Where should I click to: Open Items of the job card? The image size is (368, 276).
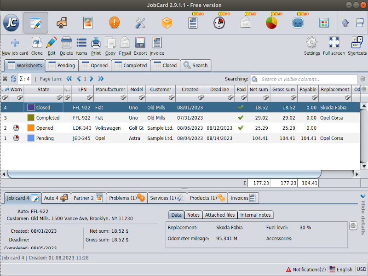(81, 46)
